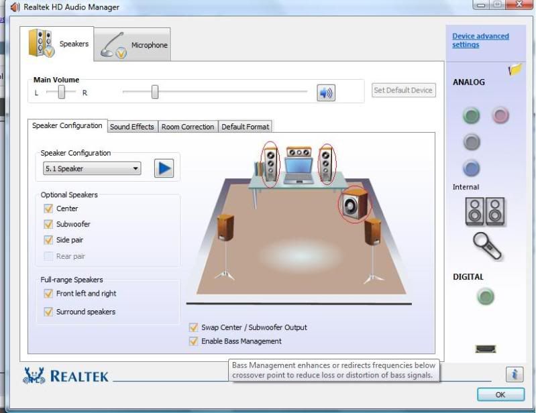Screen dimensions: 536x413
Task: Open the Sound Effects tab
Action: pyautogui.click(x=132, y=127)
